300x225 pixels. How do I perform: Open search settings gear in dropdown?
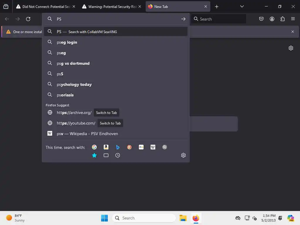[x=183, y=155]
